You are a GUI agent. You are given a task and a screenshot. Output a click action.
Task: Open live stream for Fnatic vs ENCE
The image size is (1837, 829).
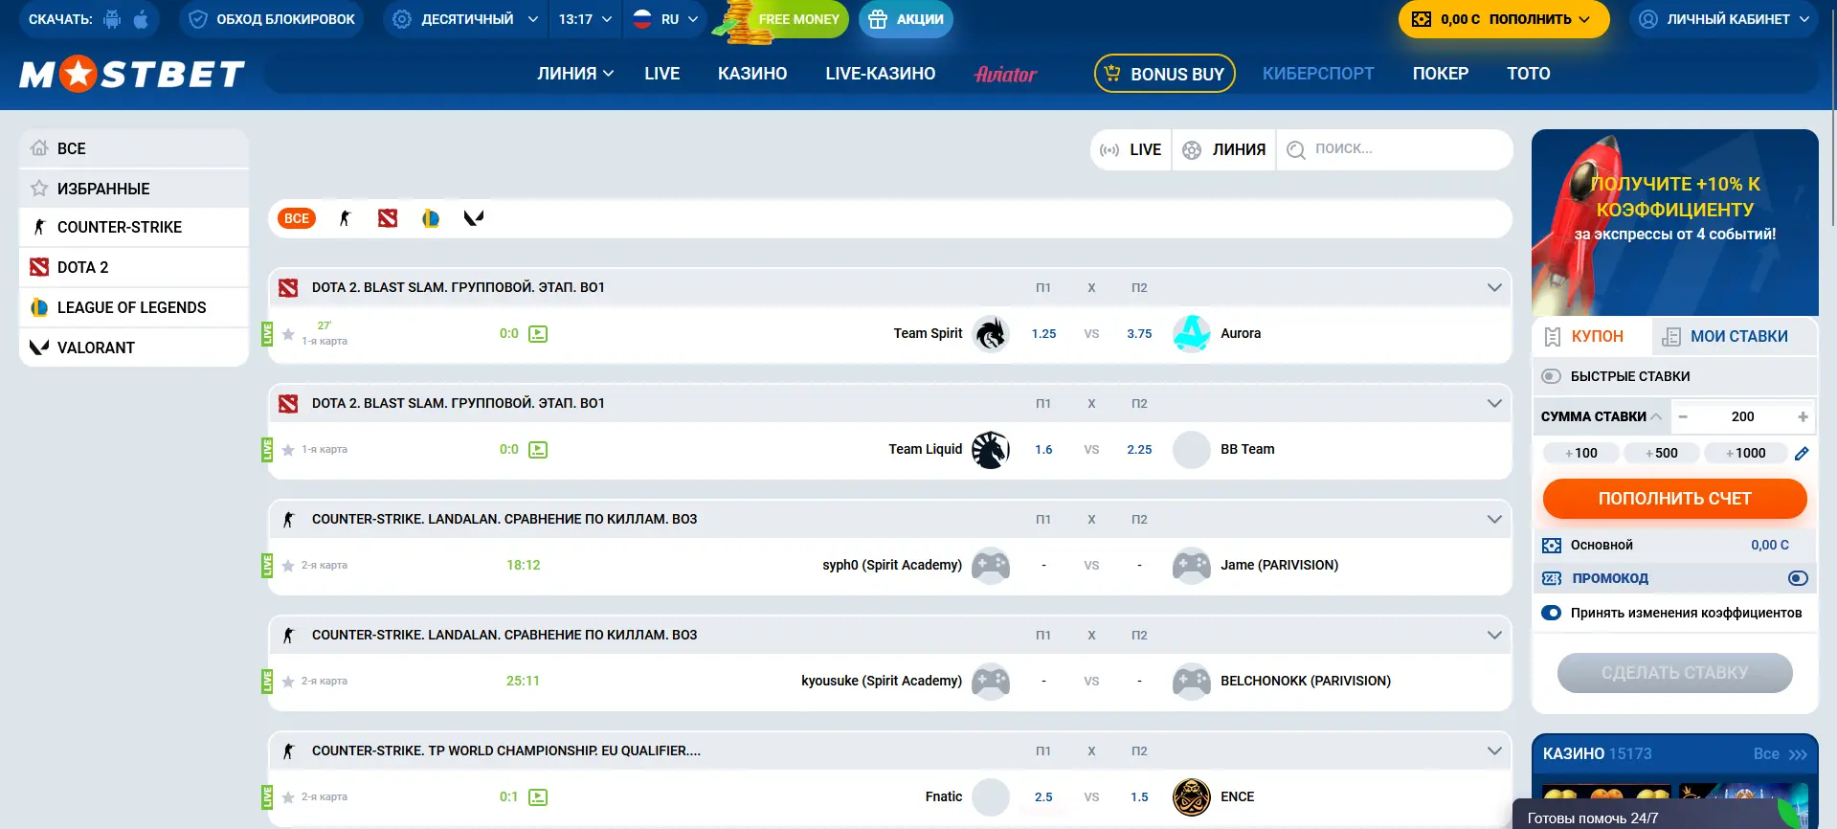(x=538, y=797)
